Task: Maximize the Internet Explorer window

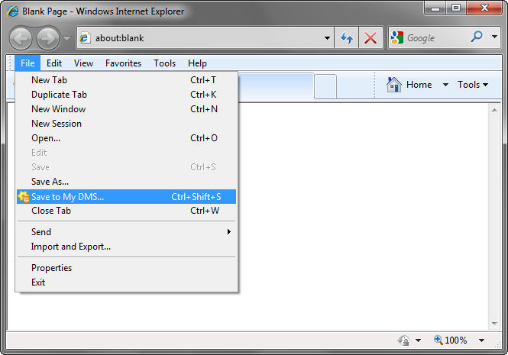Action: tap(456, 8)
